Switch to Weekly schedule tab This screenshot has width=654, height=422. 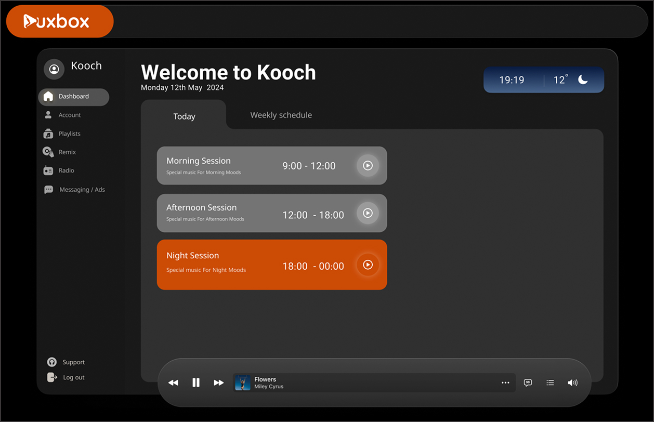[281, 115]
